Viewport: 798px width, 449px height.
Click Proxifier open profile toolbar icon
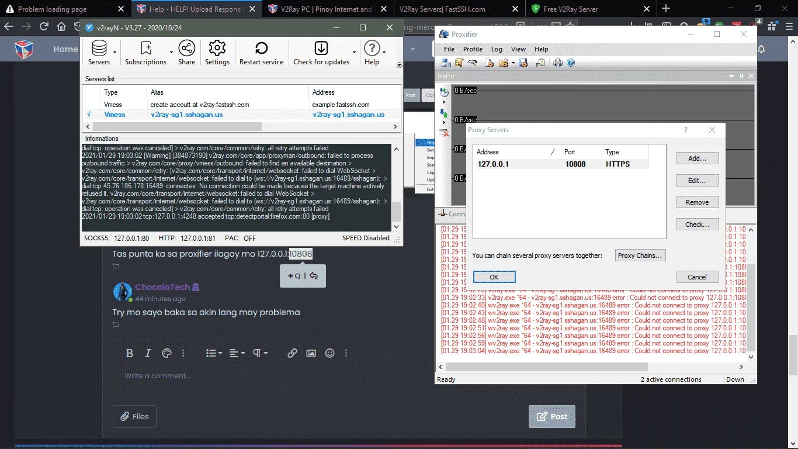[504, 63]
